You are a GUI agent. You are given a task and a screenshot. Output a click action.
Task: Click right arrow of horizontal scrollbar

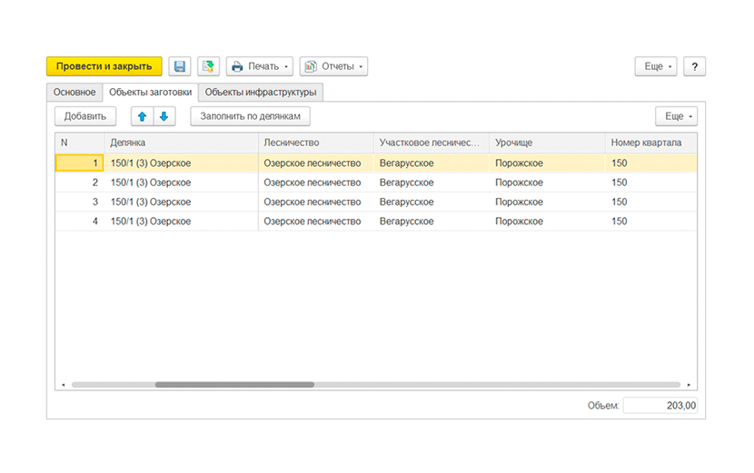pos(689,385)
